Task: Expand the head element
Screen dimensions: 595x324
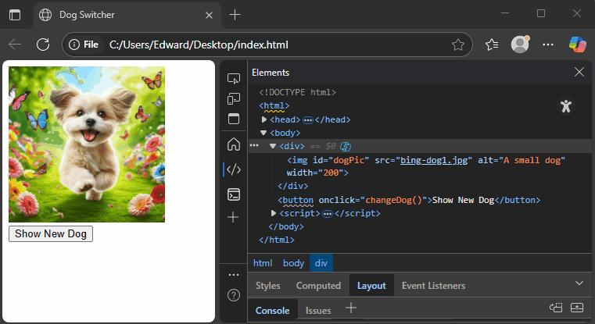Action: (x=264, y=119)
